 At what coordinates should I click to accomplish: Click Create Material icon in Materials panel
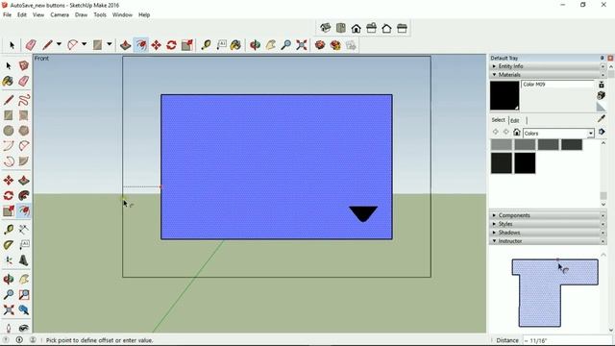(602, 95)
